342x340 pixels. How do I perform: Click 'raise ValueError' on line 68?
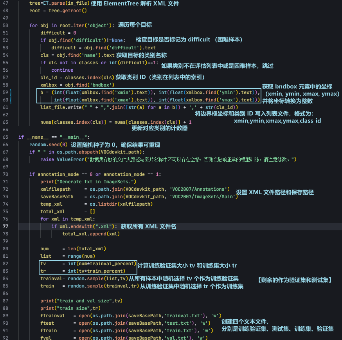[62, 159]
